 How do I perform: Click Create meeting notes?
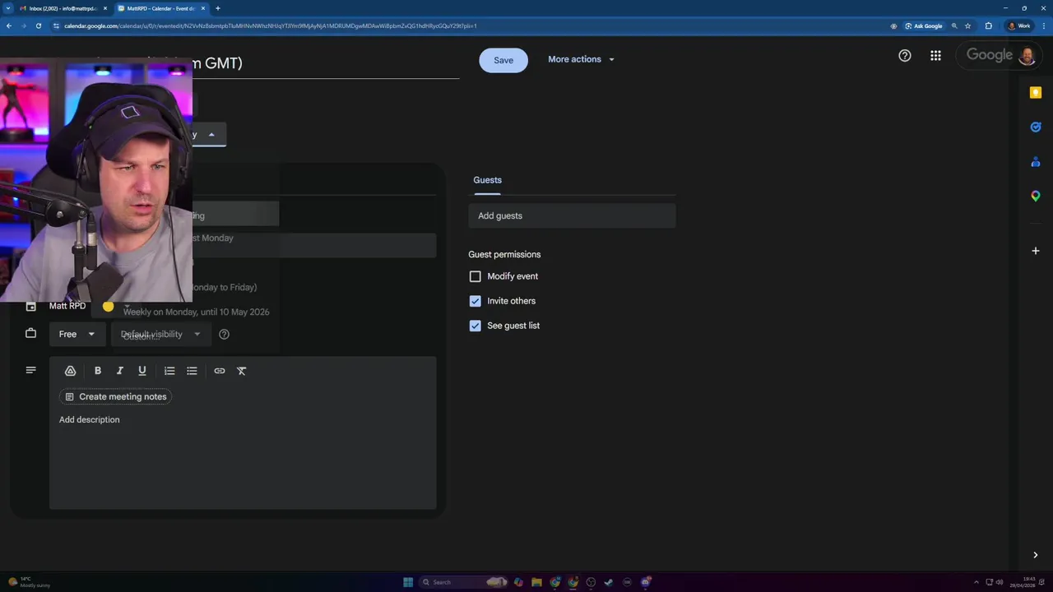pyautogui.click(x=115, y=397)
